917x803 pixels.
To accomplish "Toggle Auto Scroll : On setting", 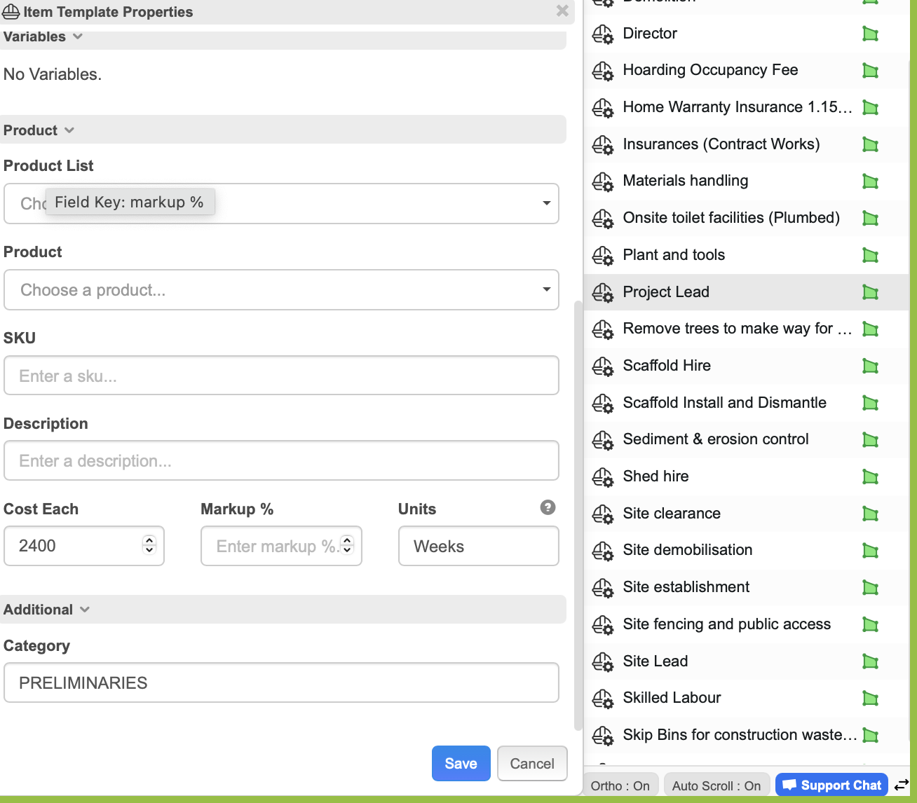I will [x=716, y=785].
